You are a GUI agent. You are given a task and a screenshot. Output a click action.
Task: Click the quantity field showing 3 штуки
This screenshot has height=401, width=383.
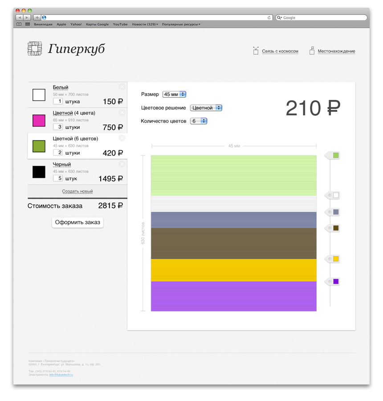click(58, 127)
